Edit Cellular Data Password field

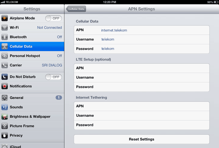142,49
